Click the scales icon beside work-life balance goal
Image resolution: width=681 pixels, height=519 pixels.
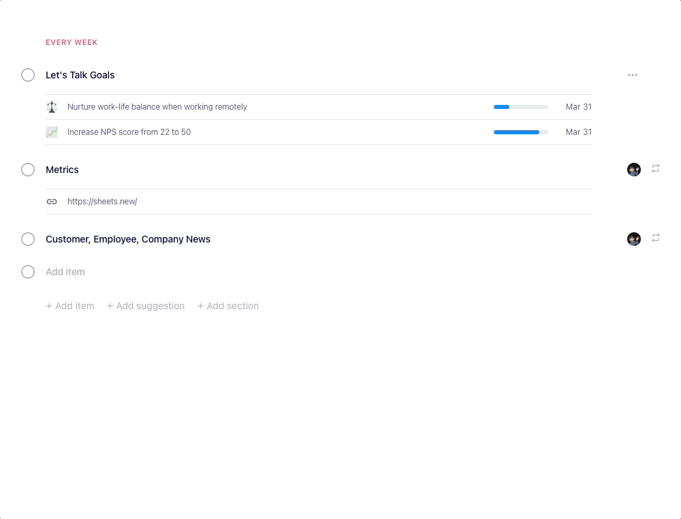pyautogui.click(x=52, y=107)
